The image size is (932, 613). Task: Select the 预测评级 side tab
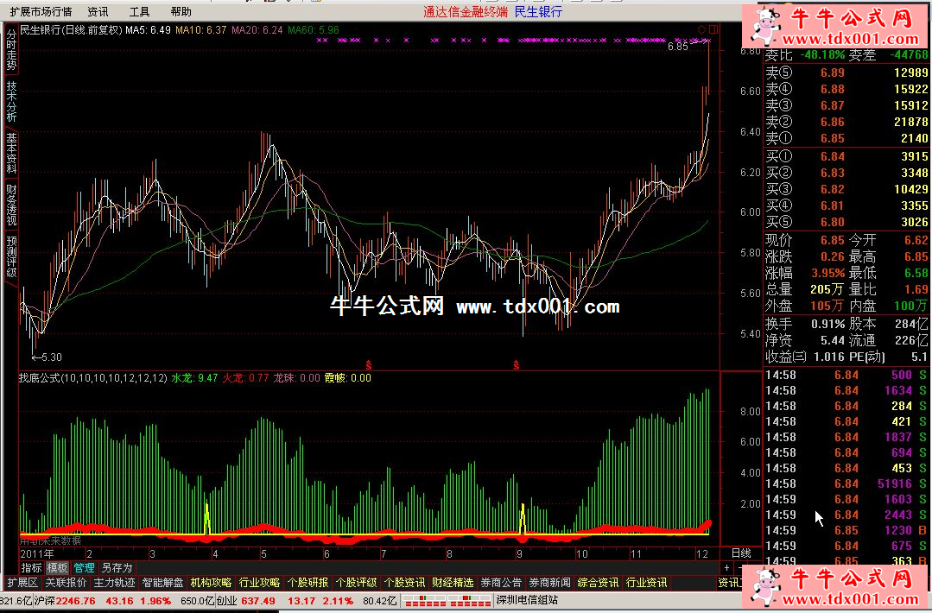[x=11, y=256]
